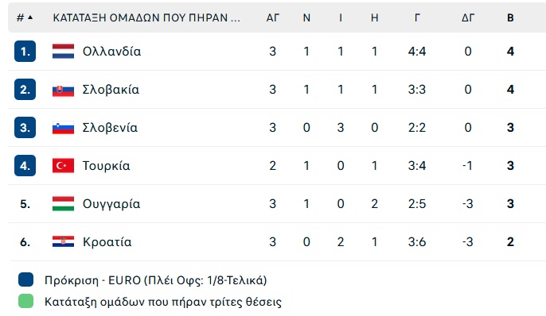This screenshot has width=546, height=316.
Task: Click the Turkey flag icon
Action: pyautogui.click(x=63, y=166)
